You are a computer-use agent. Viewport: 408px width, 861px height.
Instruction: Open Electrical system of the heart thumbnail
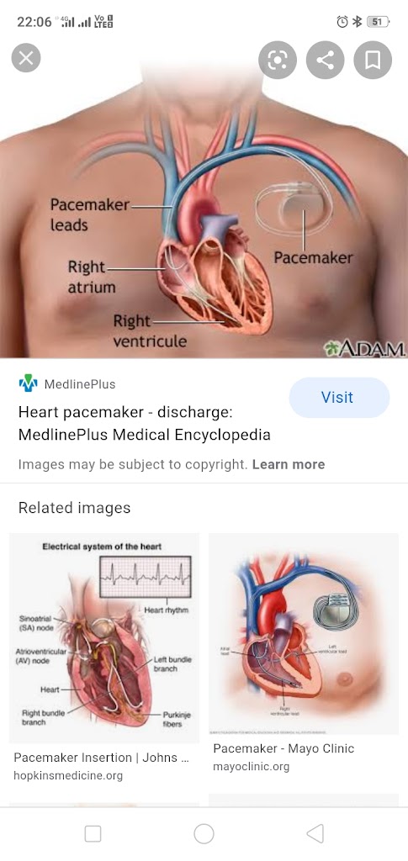pyautogui.click(x=103, y=637)
